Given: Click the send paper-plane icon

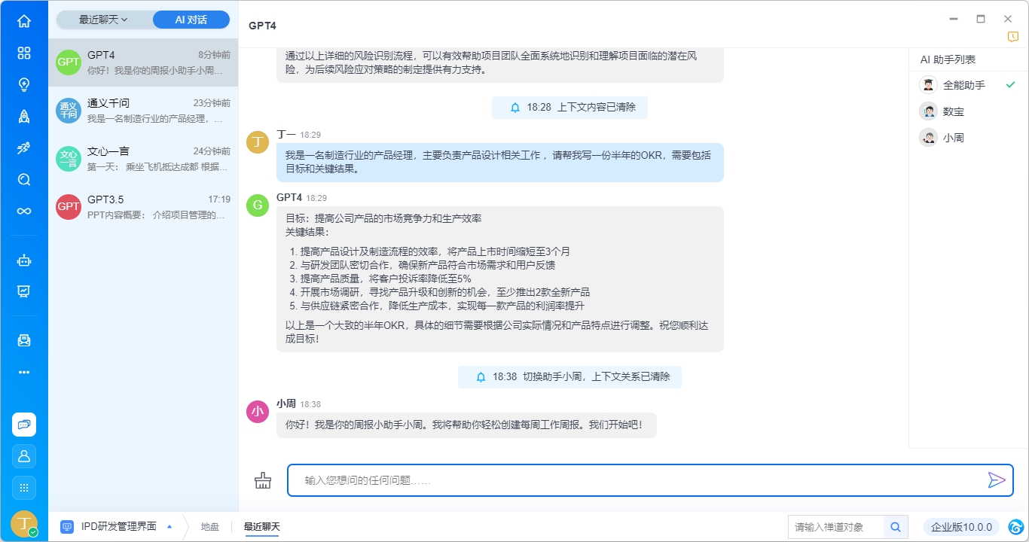Looking at the screenshot, I should click(997, 480).
